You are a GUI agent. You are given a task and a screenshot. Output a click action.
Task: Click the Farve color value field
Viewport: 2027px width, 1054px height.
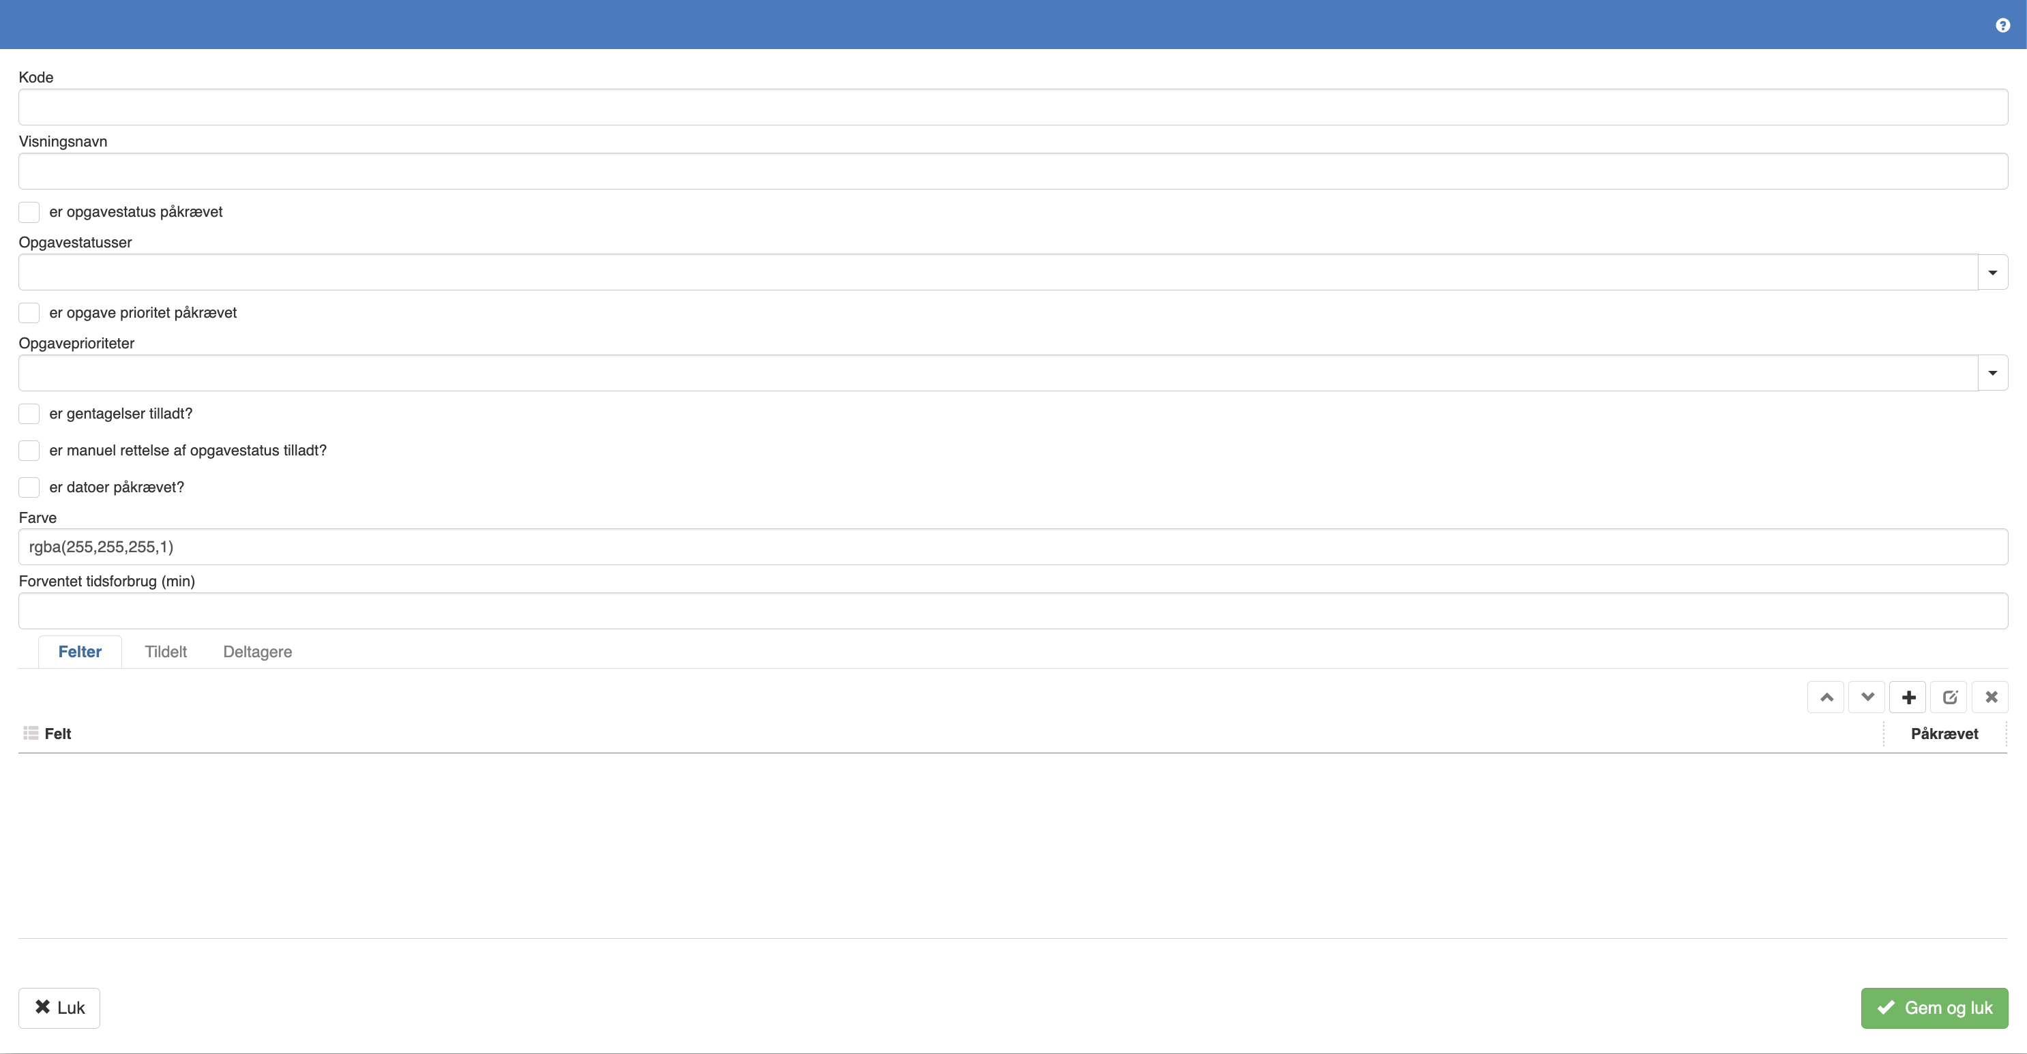1013,547
